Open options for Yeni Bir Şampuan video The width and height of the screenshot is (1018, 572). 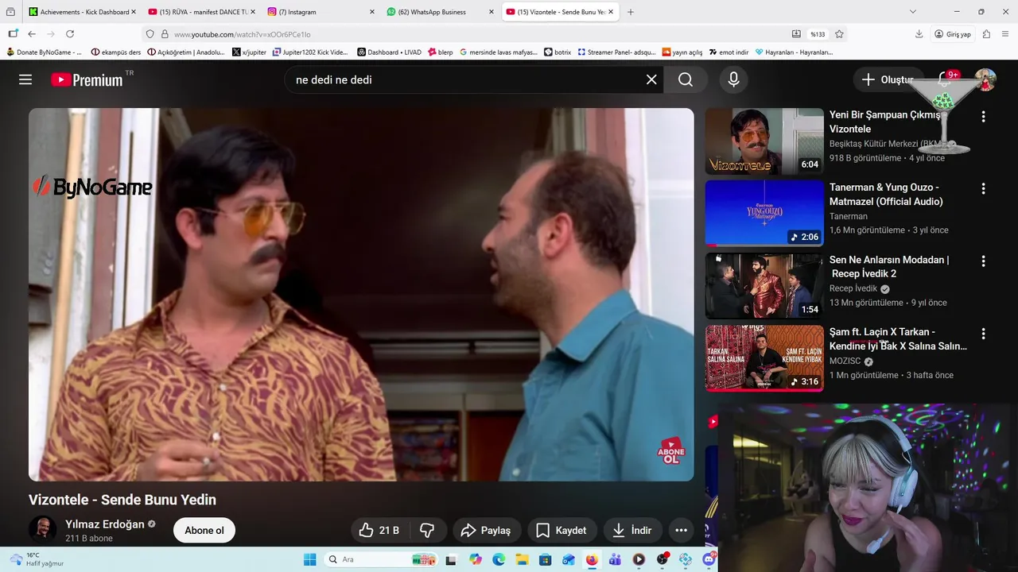pyautogui.click(x=983, y=117)
